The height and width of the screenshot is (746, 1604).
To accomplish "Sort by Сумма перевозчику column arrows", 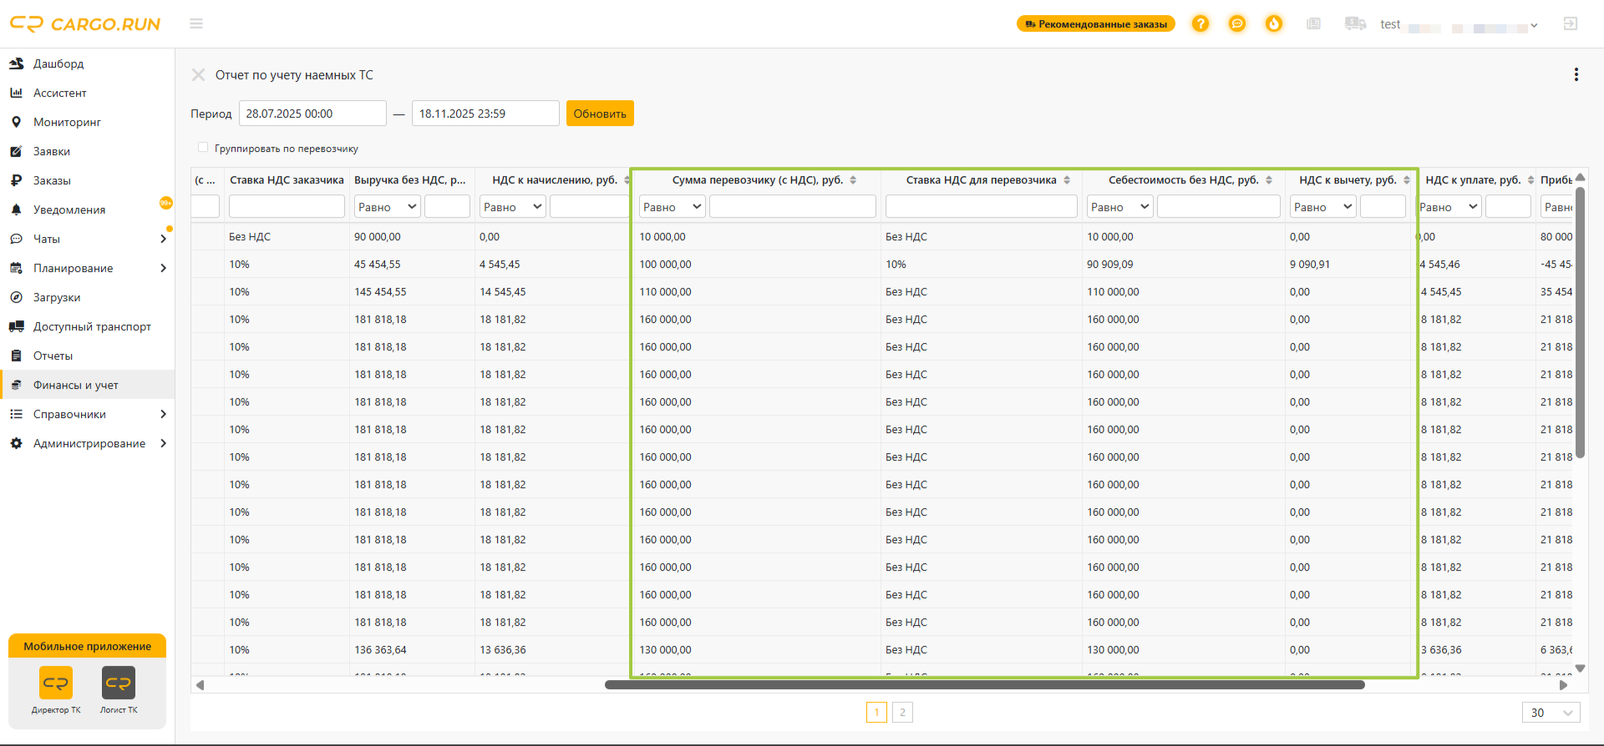I will pyautogui.click(x=853, y=180).
